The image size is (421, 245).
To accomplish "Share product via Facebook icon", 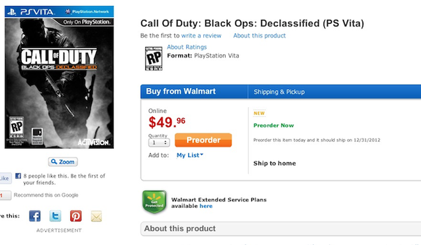I will pyautogui.click(x=35, y=216).
